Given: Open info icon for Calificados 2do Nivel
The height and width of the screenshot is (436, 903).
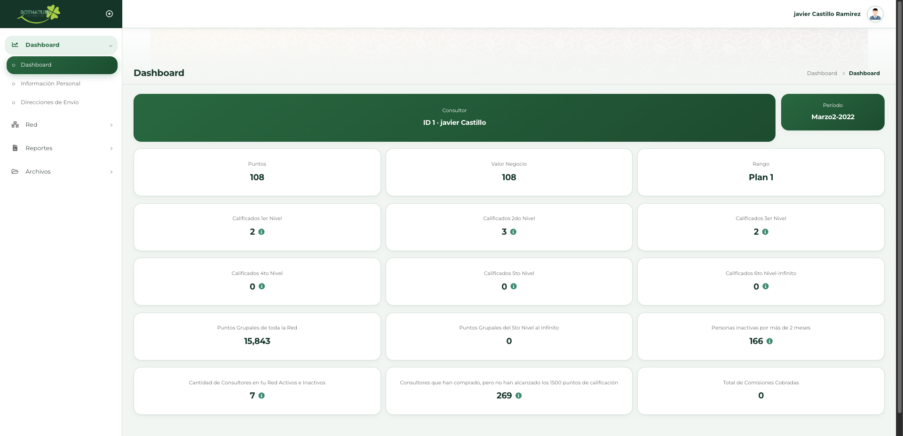Looking at the screenshot, I should pyautogui.click(x=514, y=232).
